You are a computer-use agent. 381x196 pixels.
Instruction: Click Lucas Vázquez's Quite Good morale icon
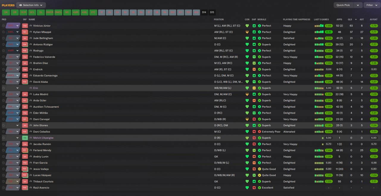(259, 175)
